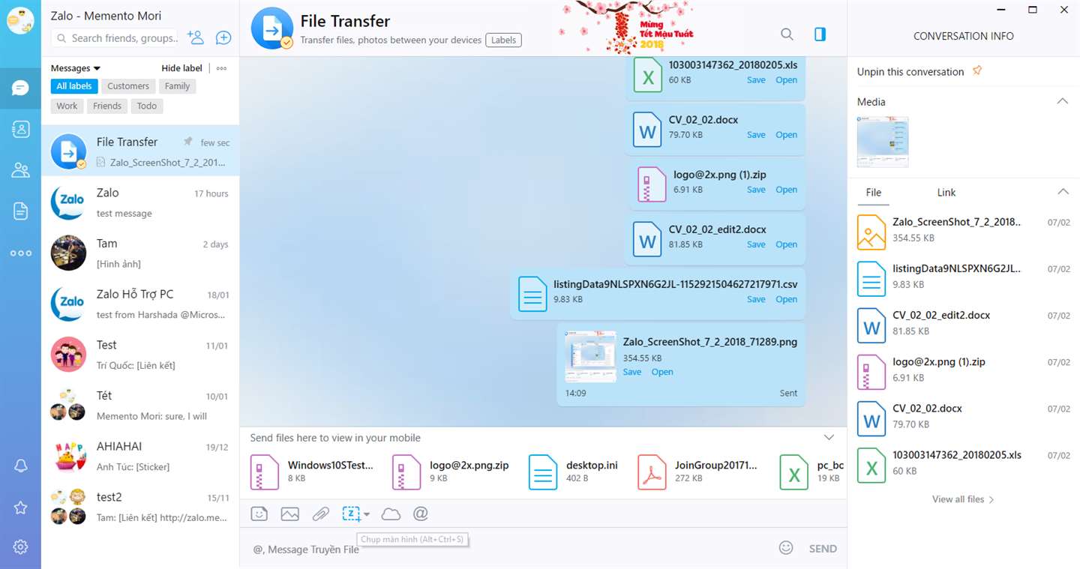Select the Family label filter
This screenshot has height=569, width=1080.
click(178, 86)
